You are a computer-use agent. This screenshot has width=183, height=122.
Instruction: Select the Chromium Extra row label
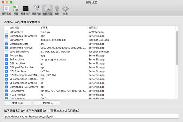(19, 44)
